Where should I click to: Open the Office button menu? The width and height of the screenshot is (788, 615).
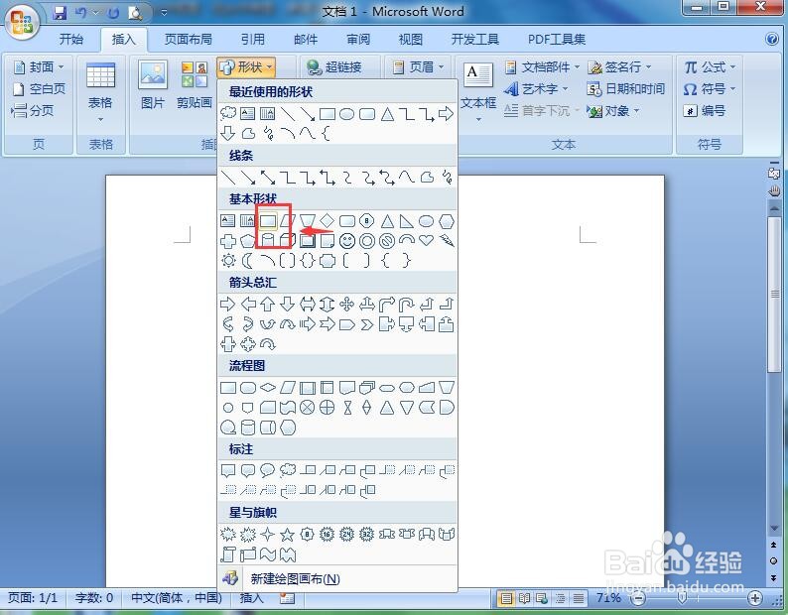[x=22, y=22]
